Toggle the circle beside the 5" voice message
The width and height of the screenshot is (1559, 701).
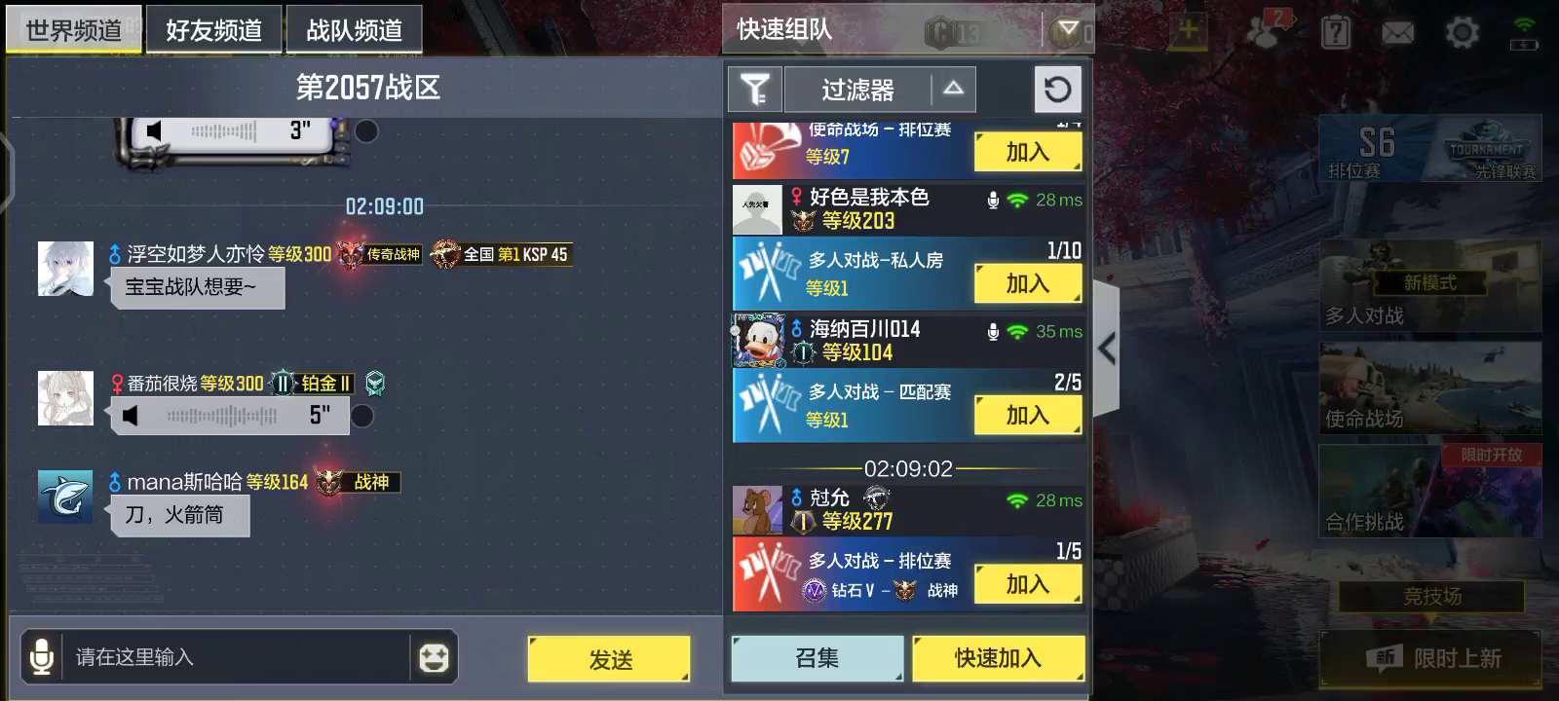click(x=361, y=417)
